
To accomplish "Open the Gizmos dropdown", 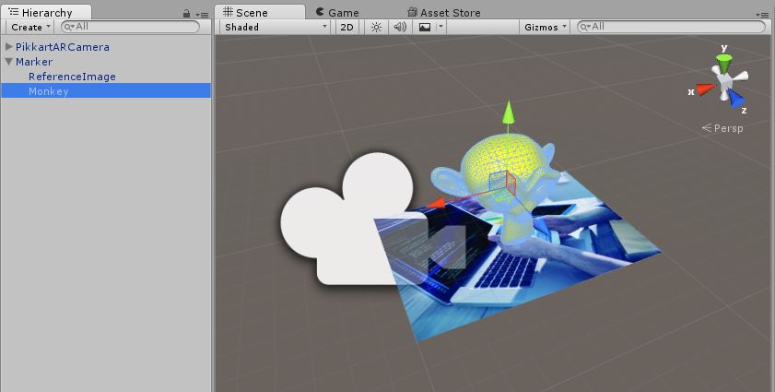I will (545, 28).
